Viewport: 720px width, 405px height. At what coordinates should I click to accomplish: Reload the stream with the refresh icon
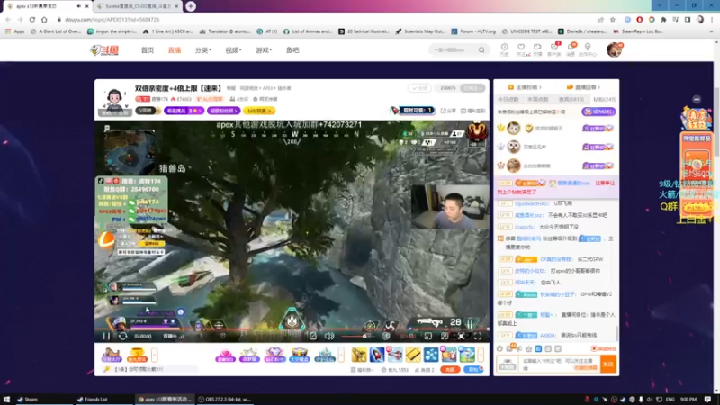pyautogui.click(x=122, y=336)
